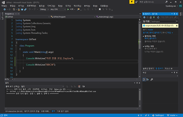Go to Team Explorer home
Image resolution: width=183 pixels, height=117 pixels.
151,17
